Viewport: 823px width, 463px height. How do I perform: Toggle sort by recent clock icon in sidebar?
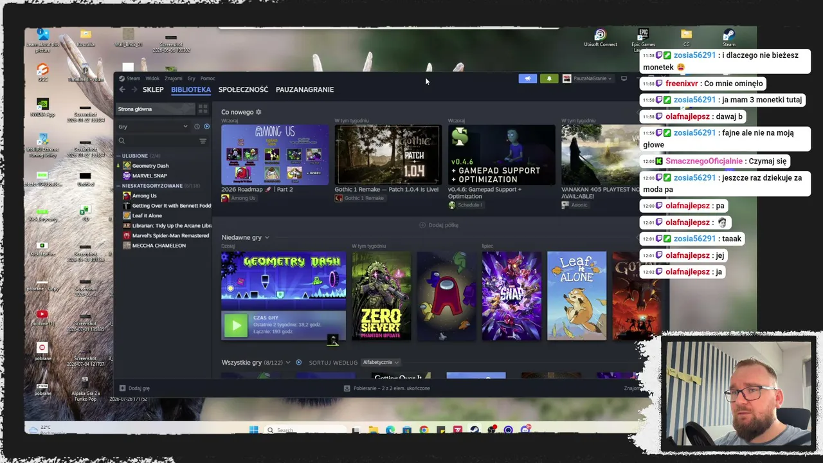pyautogui.click(x=197, y=127)
